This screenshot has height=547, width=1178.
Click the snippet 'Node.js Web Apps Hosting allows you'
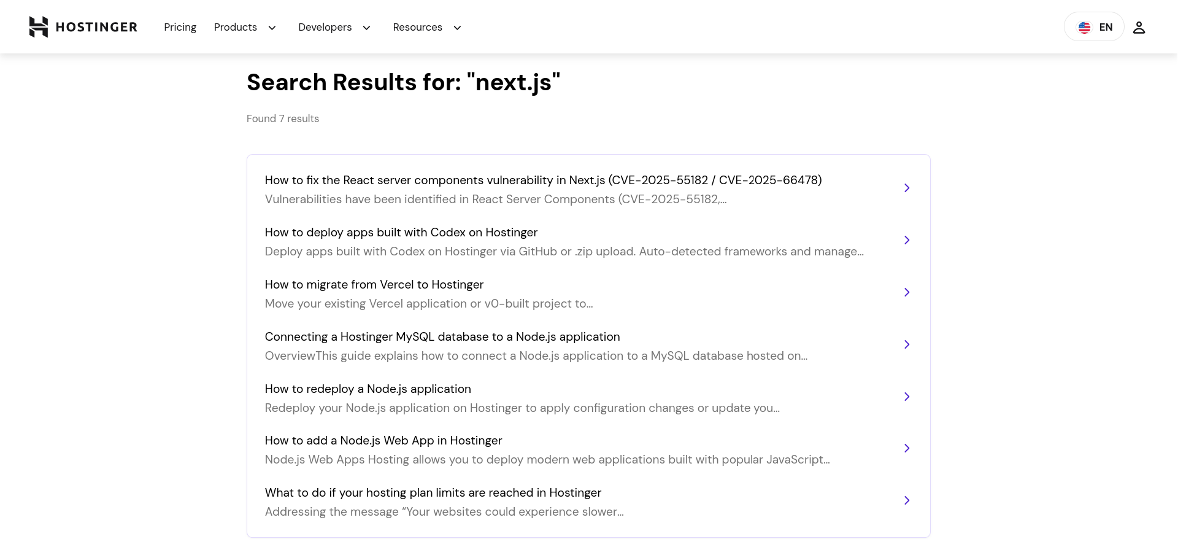[x=547, y=460]
